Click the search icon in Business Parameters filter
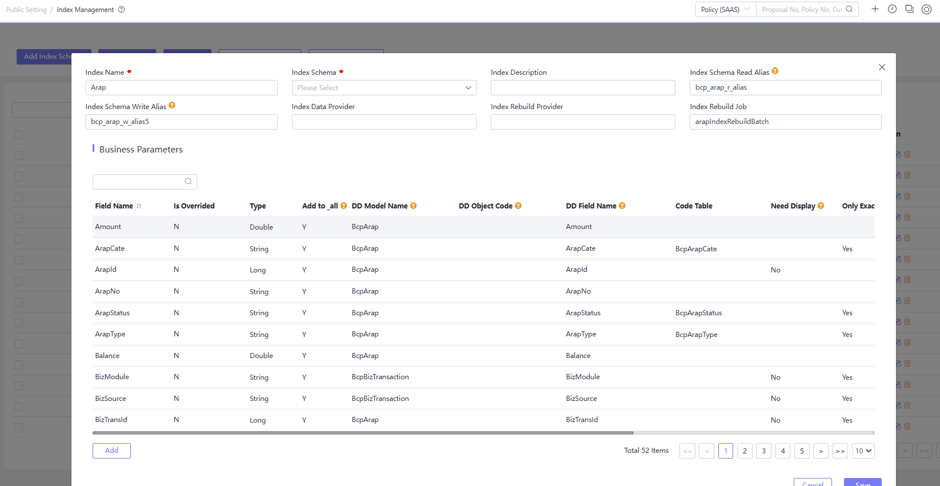 pos(188,182)
